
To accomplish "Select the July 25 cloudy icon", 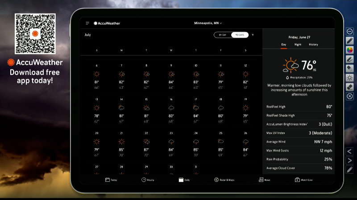I will pyautogui.click(x=220, y=141).
